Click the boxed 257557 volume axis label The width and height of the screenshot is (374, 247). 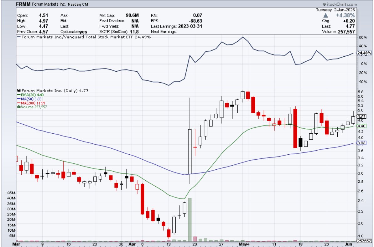pos(364,241)
